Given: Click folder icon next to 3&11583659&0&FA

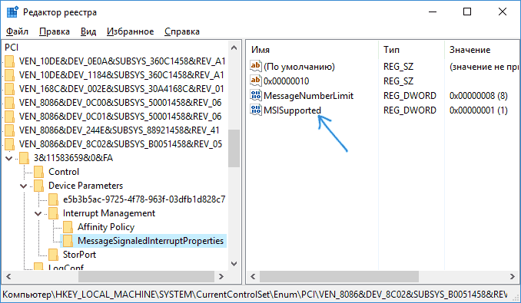Looking at the screenshot, I should coord(25,158).
